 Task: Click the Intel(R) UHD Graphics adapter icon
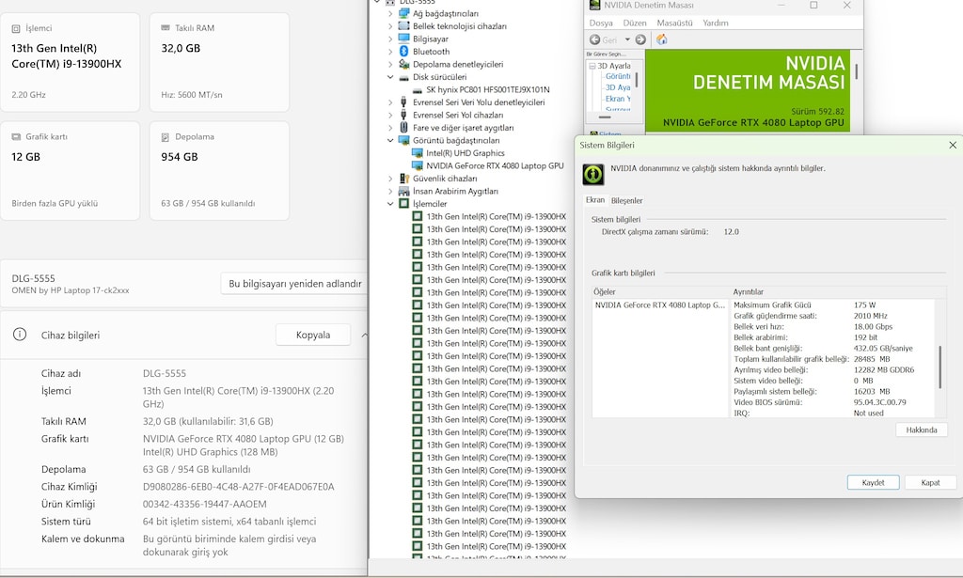417,153
